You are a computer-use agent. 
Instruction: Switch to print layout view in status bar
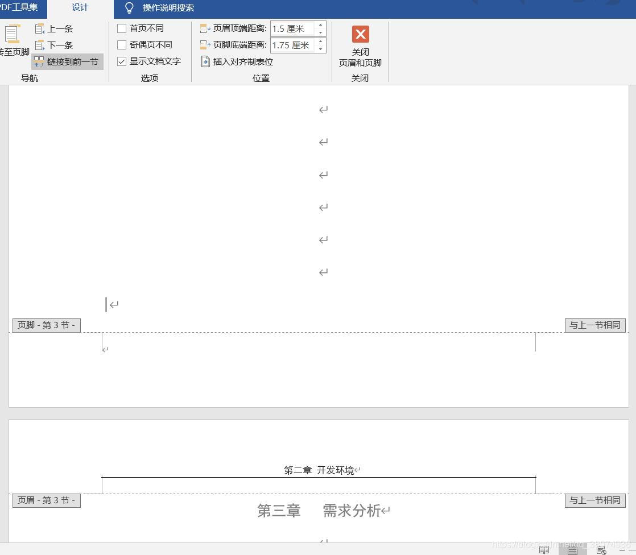572,550
